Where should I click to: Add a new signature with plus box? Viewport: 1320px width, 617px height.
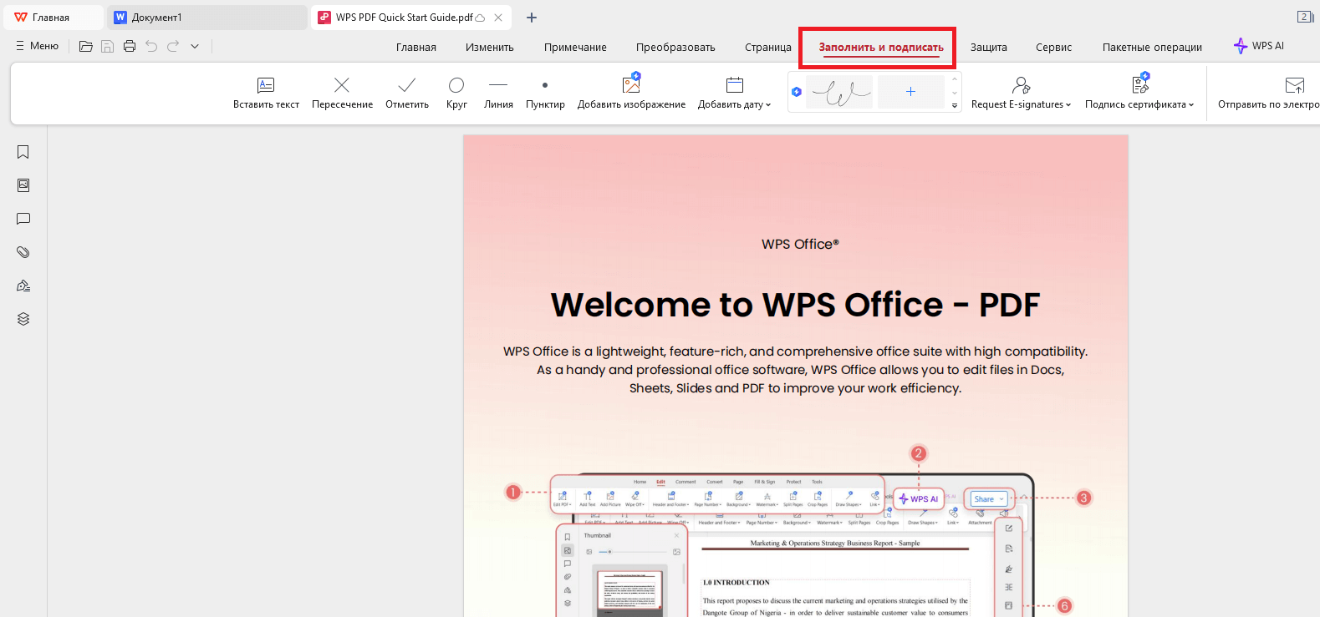tap(910, 92)
